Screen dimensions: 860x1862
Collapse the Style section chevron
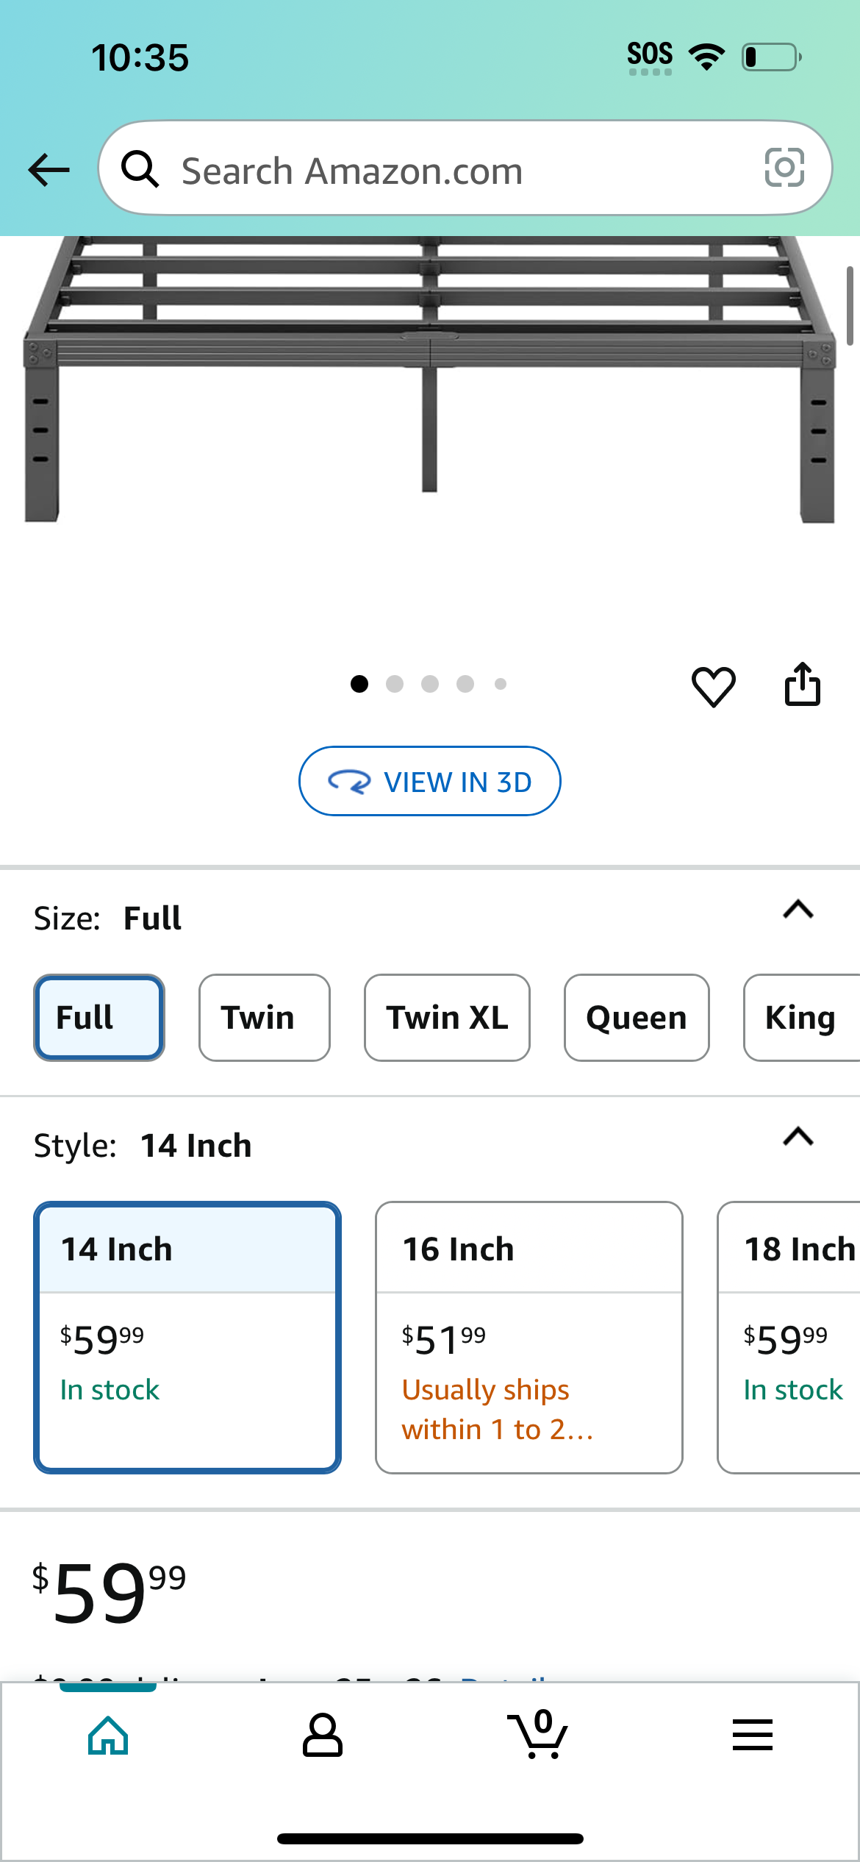pyautogui.click(x=798, y=1137)
